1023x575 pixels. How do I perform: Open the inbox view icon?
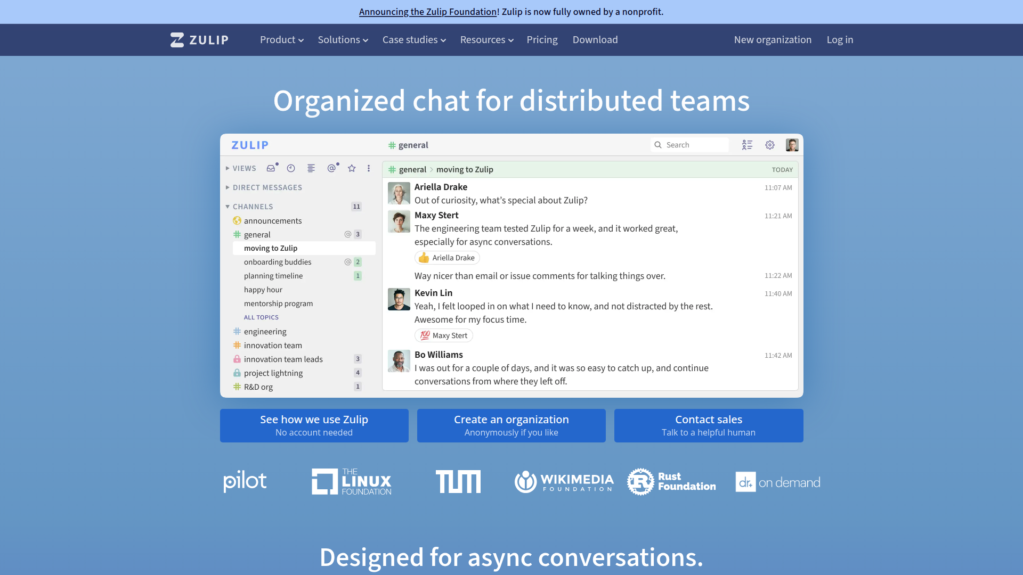[271, 168]
